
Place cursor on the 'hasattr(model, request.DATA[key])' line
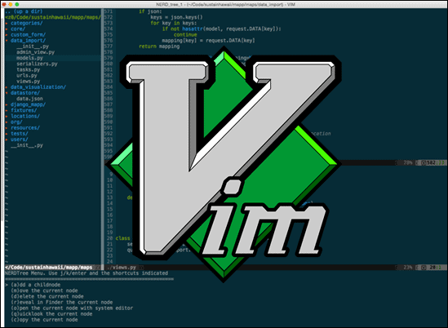coord(222,29)
